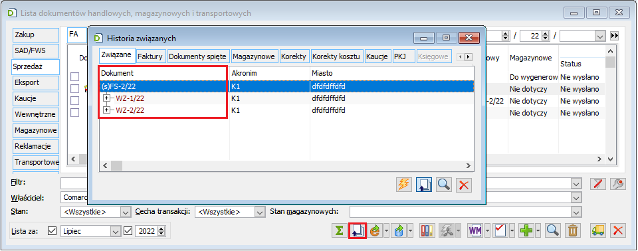Click the stepper arrows of the 22 field
This screenshot has width=638, height=251.
click(x=546, y=36)
